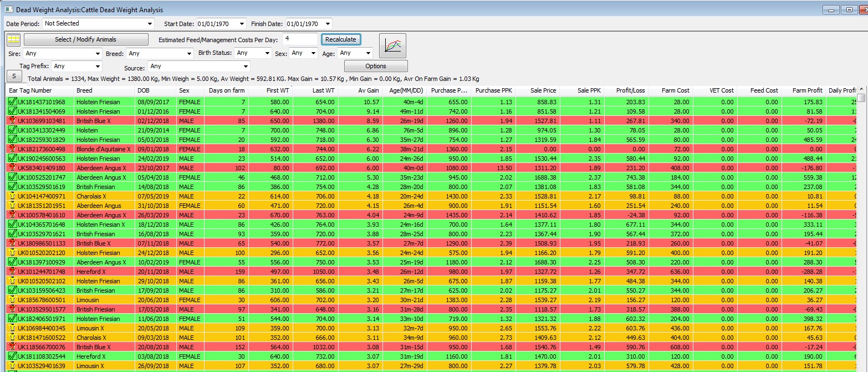Click green check icon for UK104365701648
The width and height of the screenshot is (868, 372).
[12, 225]
